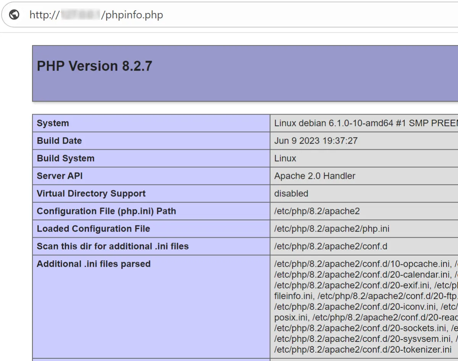Viewport: 458px width, 361px height.
Task: Click the /etc/php/8.2/apache2/conf.d value
Action: pyautogui.click(x=331, y=246)
